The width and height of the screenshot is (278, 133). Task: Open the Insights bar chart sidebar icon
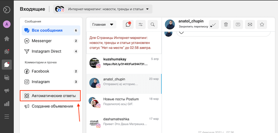(7, 104)
